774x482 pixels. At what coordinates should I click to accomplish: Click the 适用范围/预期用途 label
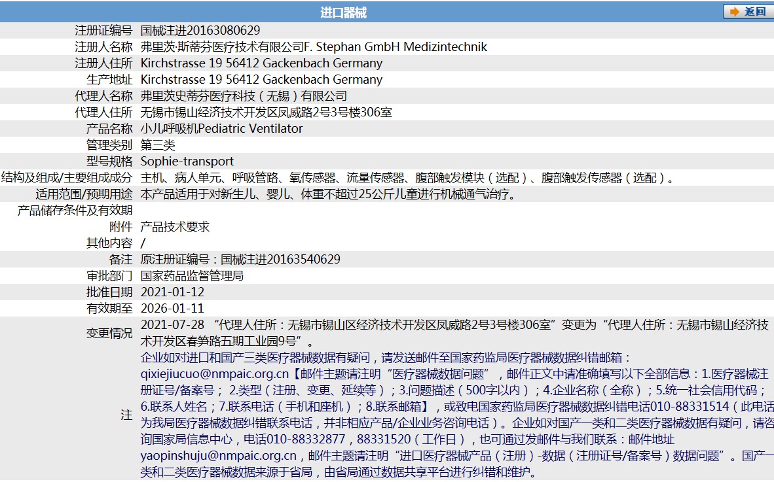pos(84,194)
